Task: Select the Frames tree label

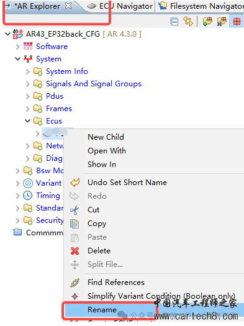Action: (x=59, y=109)
